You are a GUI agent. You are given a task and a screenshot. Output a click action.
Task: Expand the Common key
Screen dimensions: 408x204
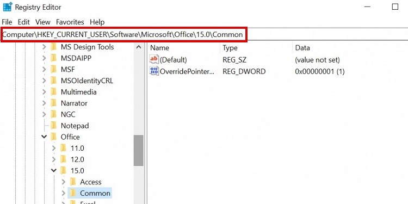64,193
